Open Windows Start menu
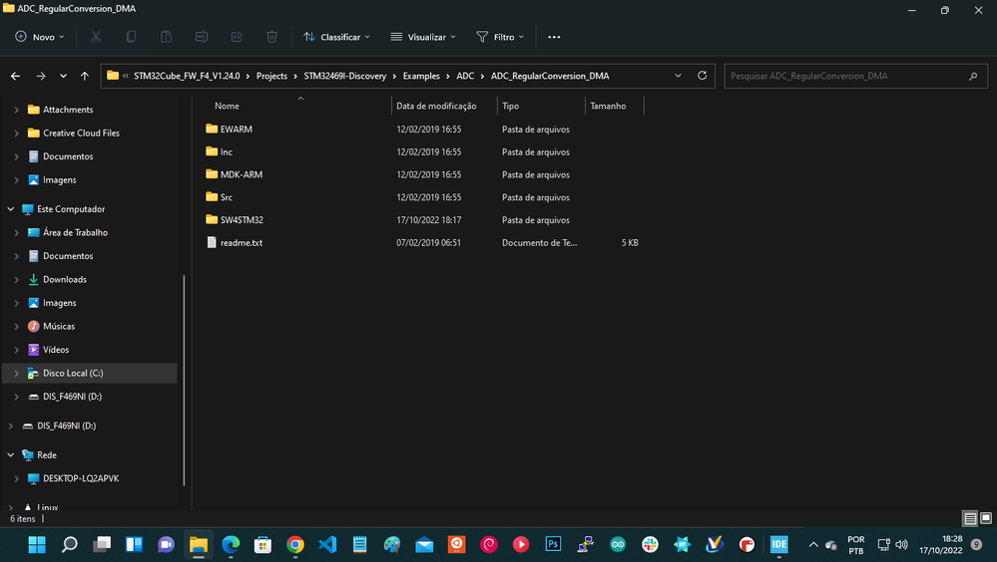This screenshot has height=562, width=997. coord(37,544)
